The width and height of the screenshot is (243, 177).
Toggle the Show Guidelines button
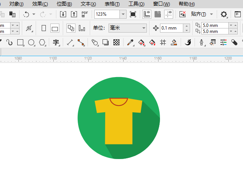pyautogui.click(x=169, y=14)
